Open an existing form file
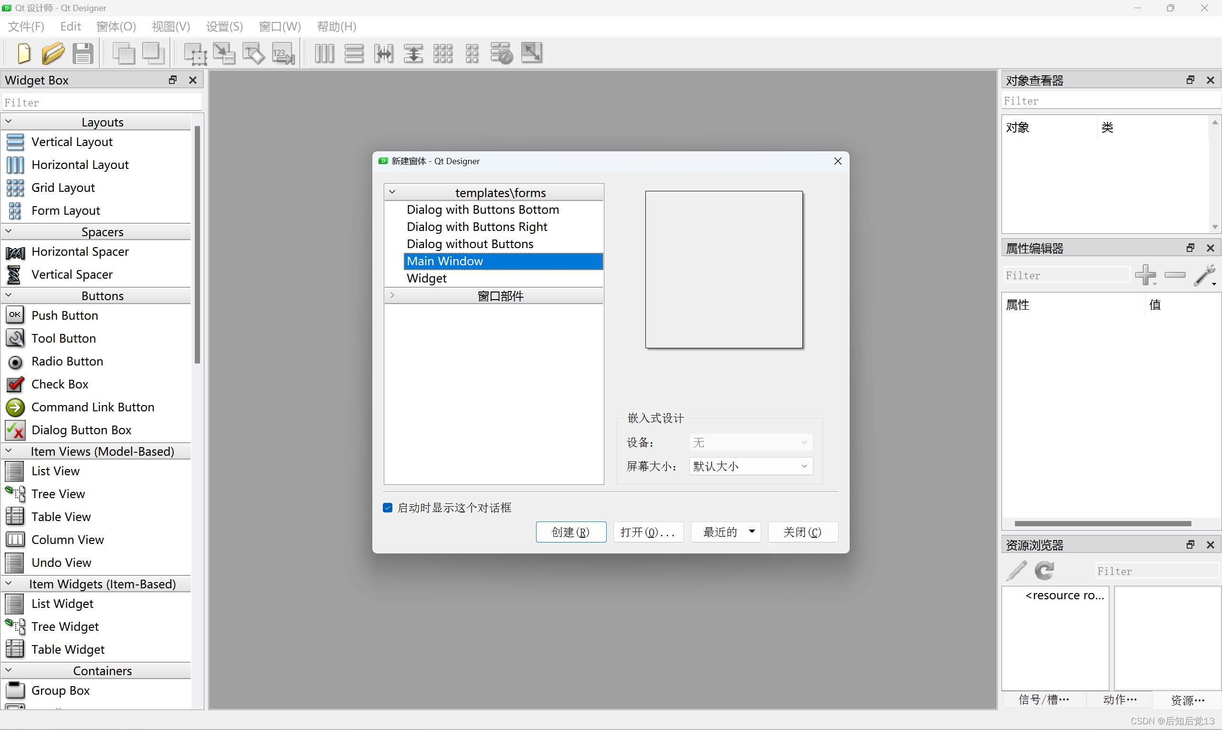 click(53, 53)
